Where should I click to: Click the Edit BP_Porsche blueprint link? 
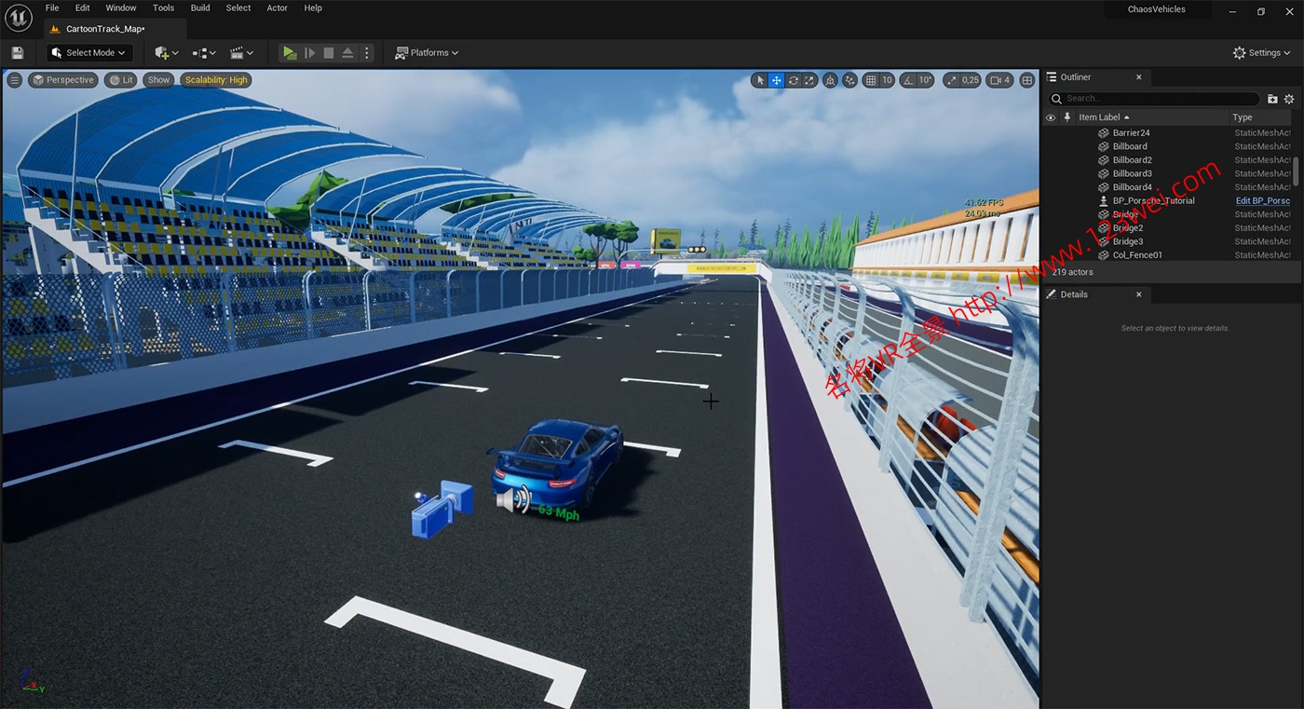point(1262,201)
